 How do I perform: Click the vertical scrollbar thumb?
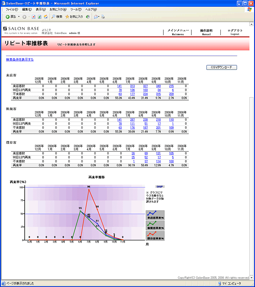[x=251, y=187]
